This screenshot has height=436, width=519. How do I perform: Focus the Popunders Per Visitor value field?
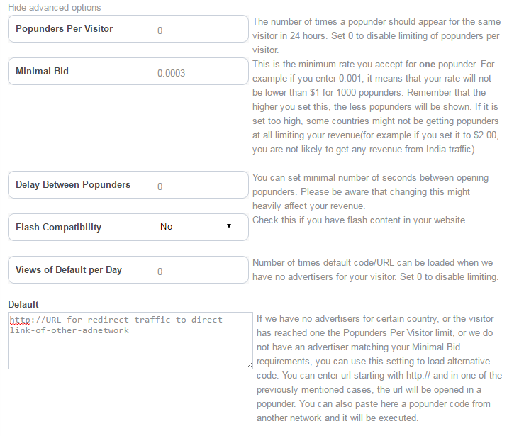click(191, 30)
